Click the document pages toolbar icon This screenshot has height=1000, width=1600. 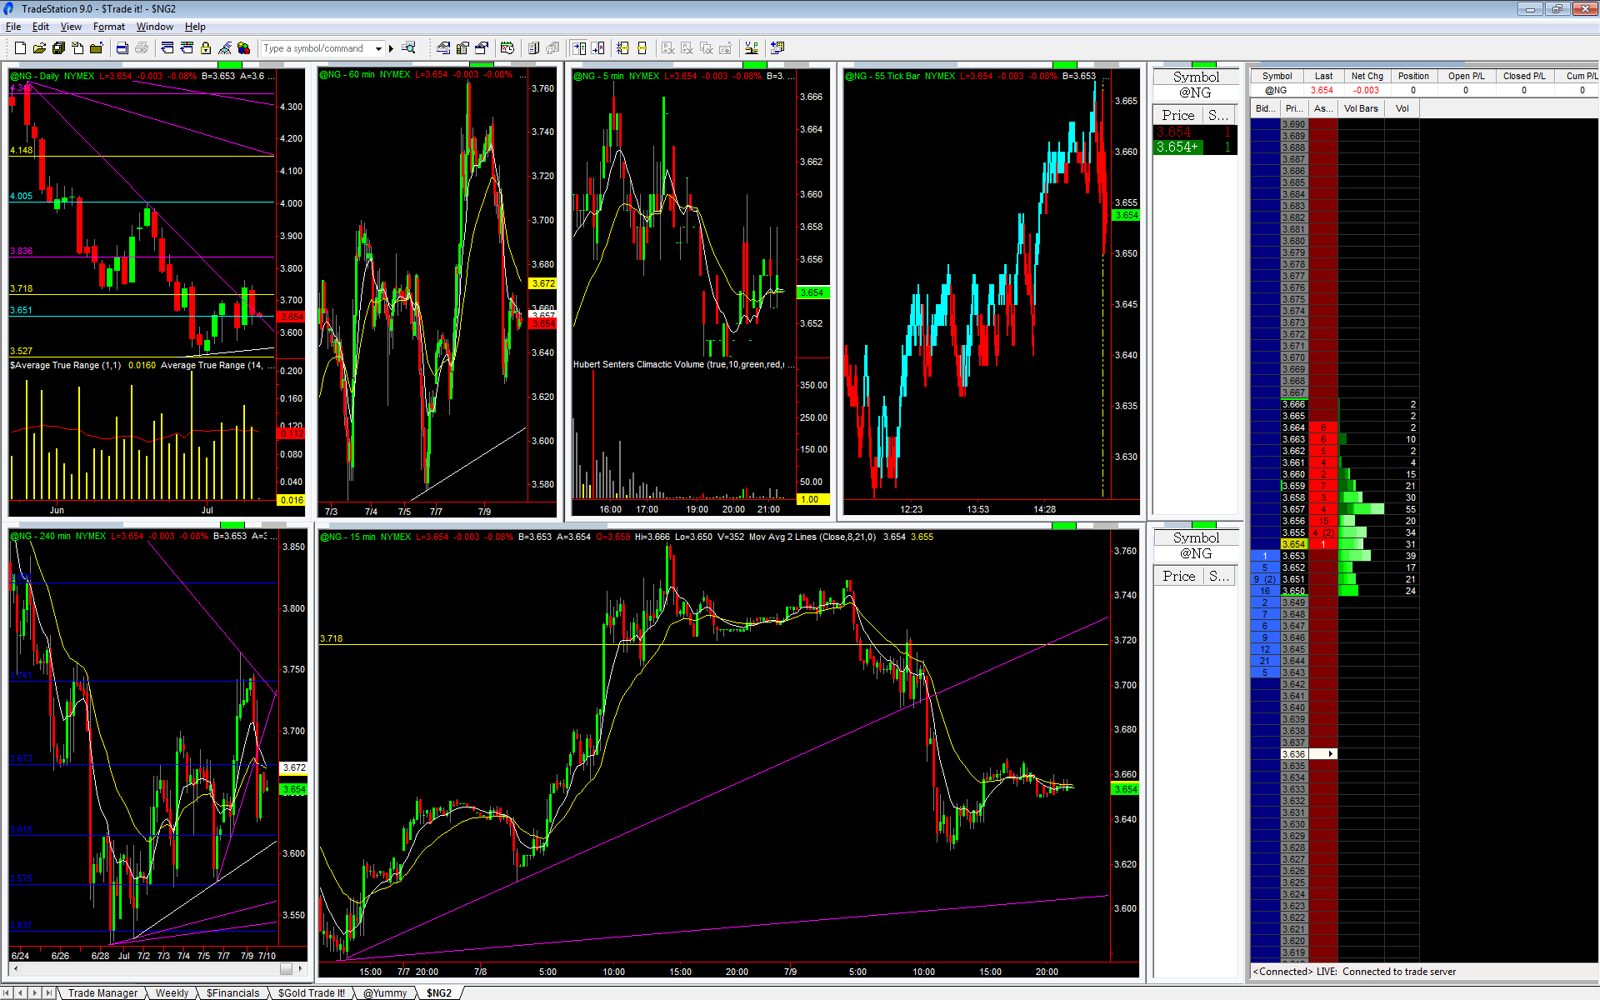pos(533,48)
